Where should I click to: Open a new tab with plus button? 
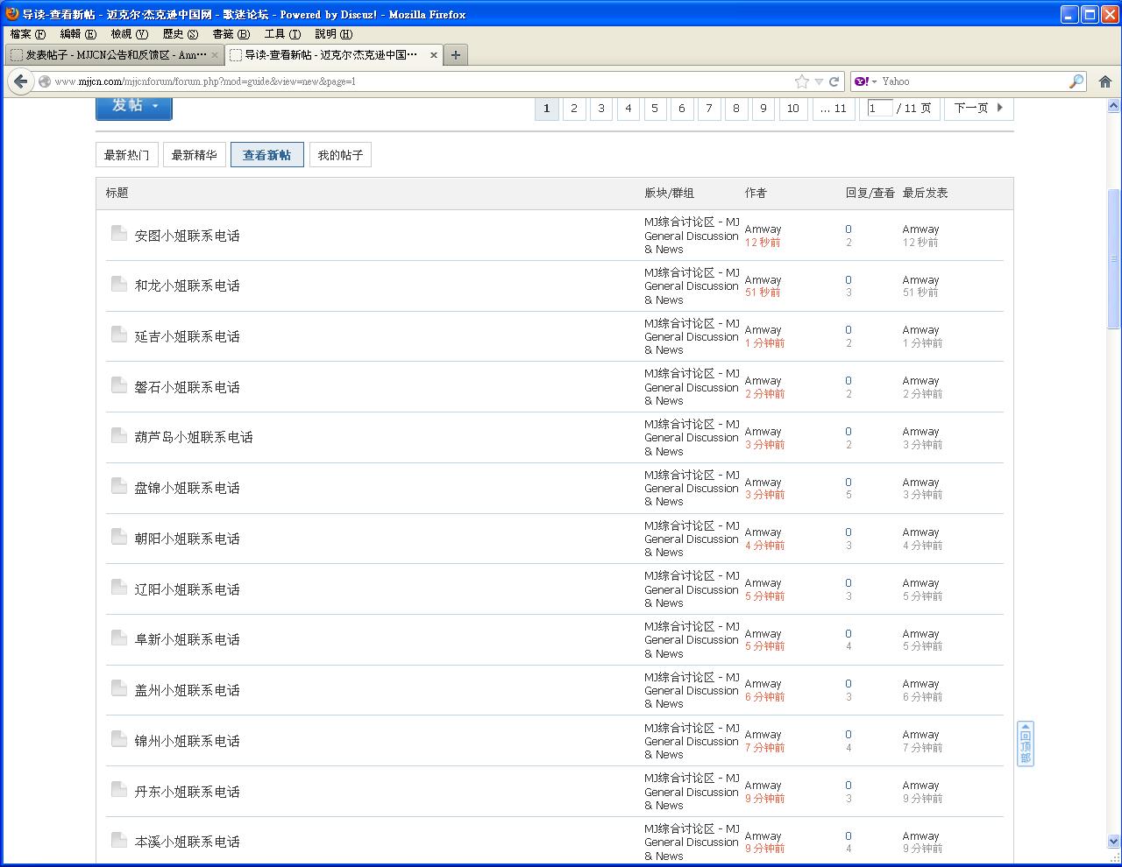(455, 55)
